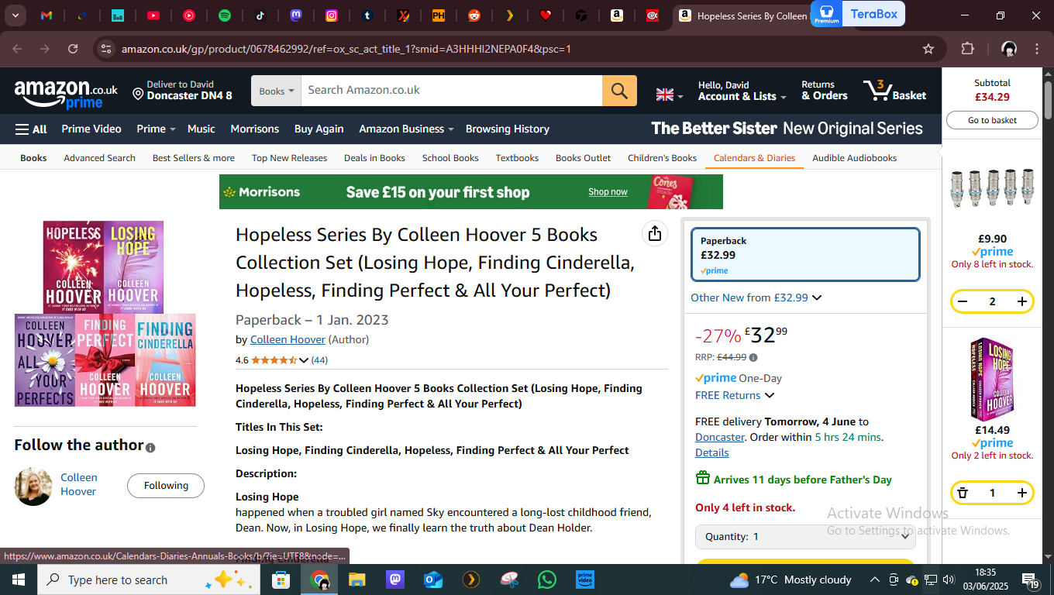This screenshot has height=595, width=1054.
Task: Open the Doncaster delivery location link
Action: tap(719, 437)
